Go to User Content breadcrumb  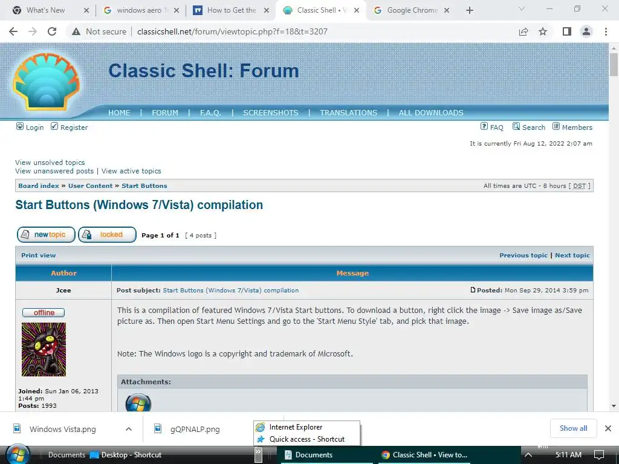point(91,186)
